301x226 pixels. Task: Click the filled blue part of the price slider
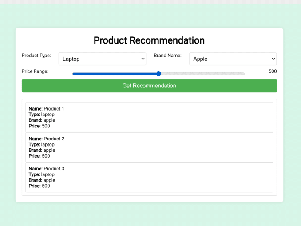[115, 74]
